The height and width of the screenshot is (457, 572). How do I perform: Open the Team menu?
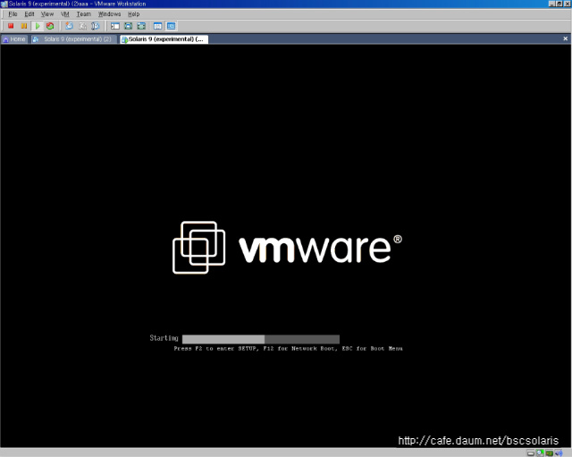[x=83, y=14]
